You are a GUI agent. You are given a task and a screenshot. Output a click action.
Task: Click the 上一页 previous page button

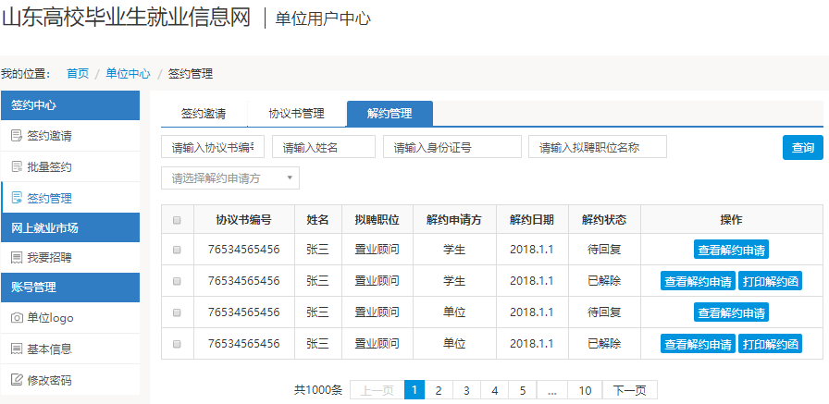click(x=377, y=390)
